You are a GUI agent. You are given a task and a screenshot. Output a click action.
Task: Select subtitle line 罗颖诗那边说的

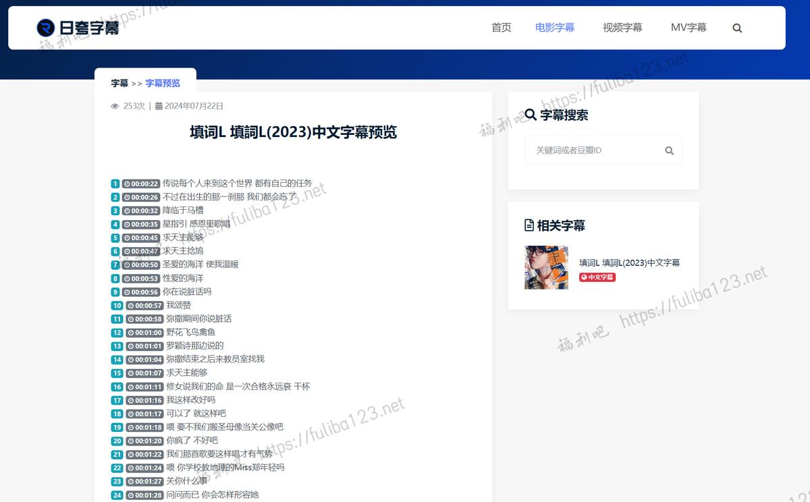click(195, 345)
